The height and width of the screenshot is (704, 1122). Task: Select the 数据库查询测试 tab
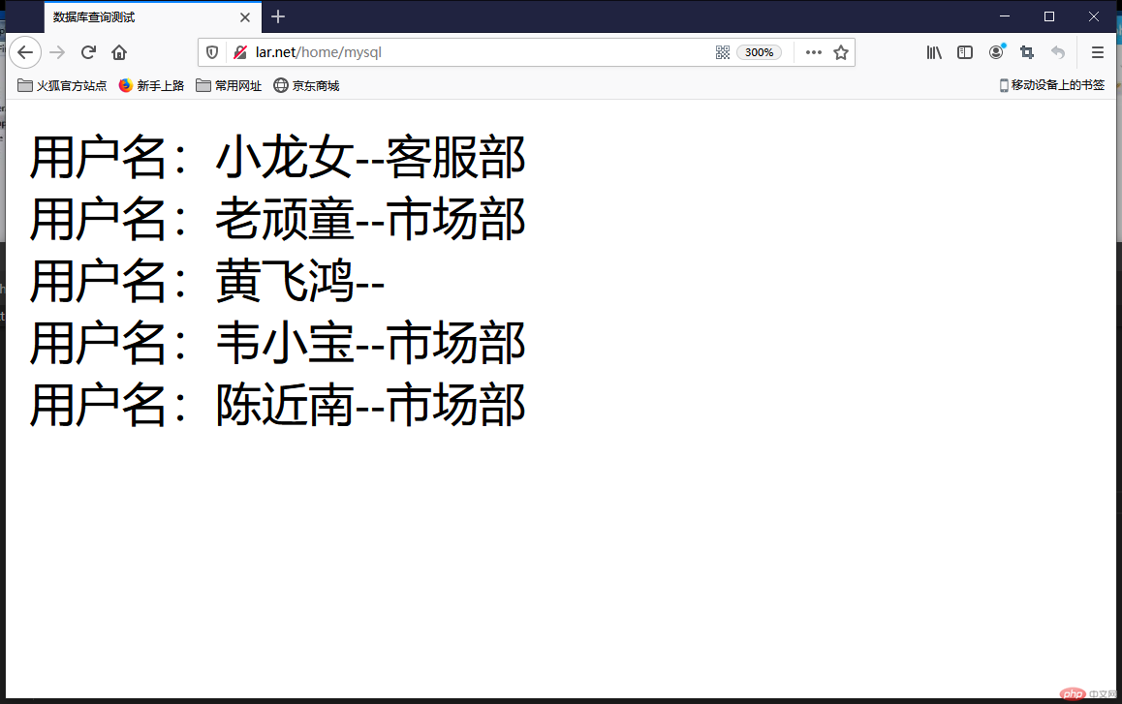coord(152,17)
